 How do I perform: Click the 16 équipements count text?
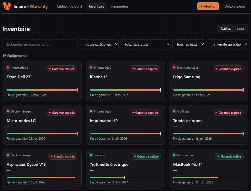coord(15,56)
